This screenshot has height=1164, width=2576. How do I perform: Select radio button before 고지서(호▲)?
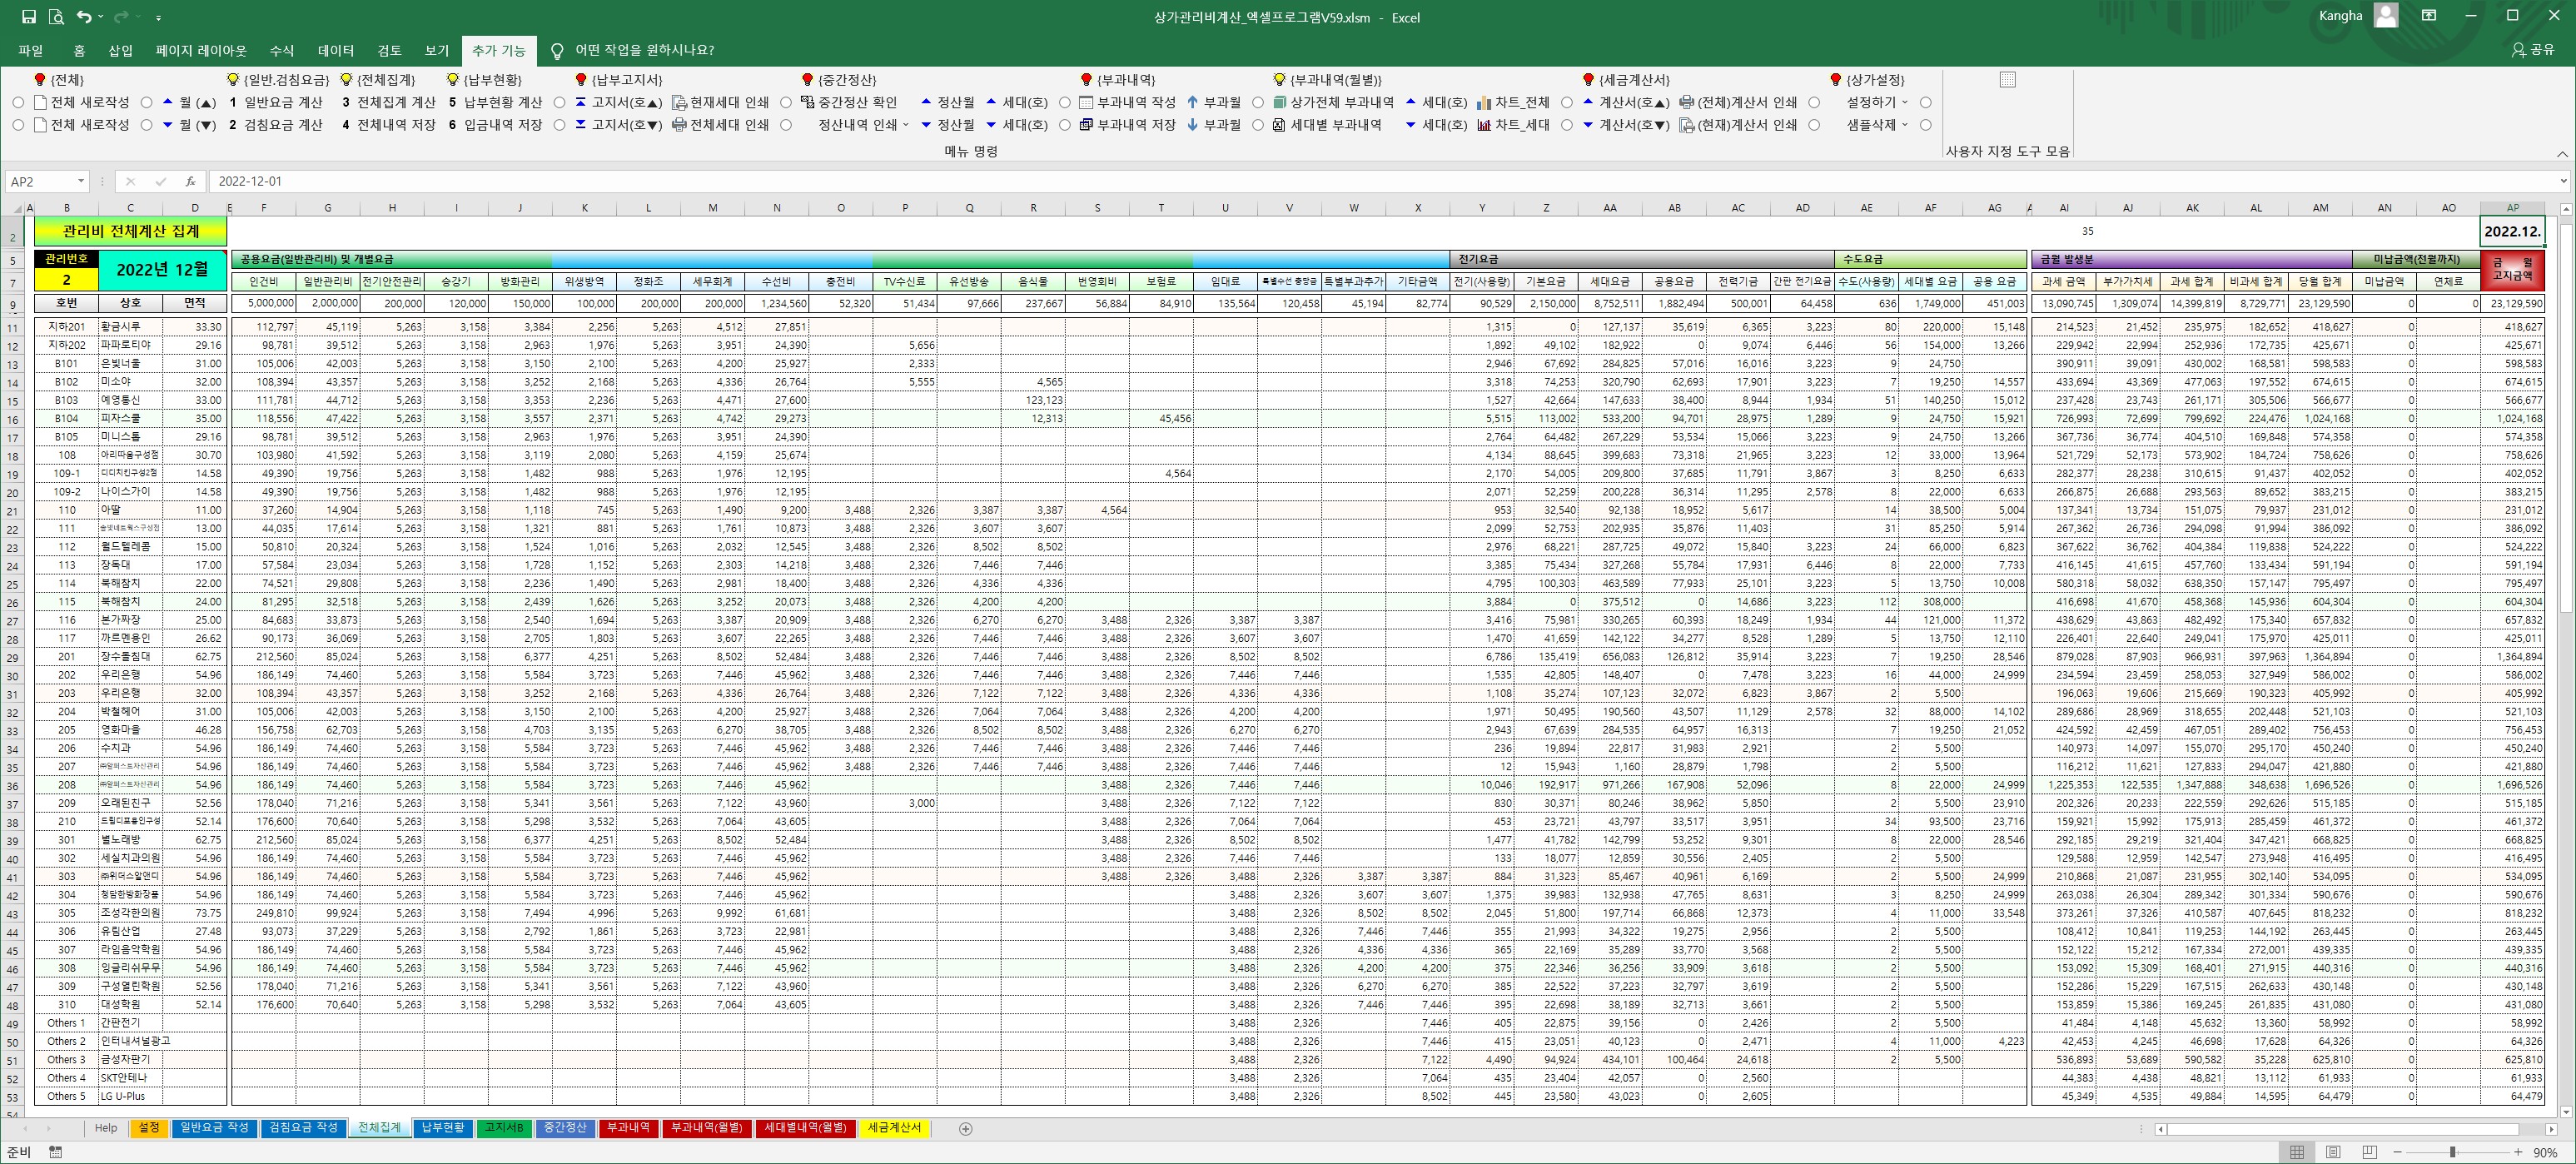(559, 102)
